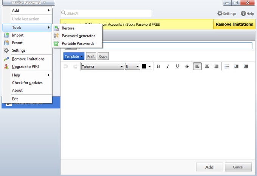This screenshot has height=176, width=257.
Task: Align text left
Action: click(197, 66)
